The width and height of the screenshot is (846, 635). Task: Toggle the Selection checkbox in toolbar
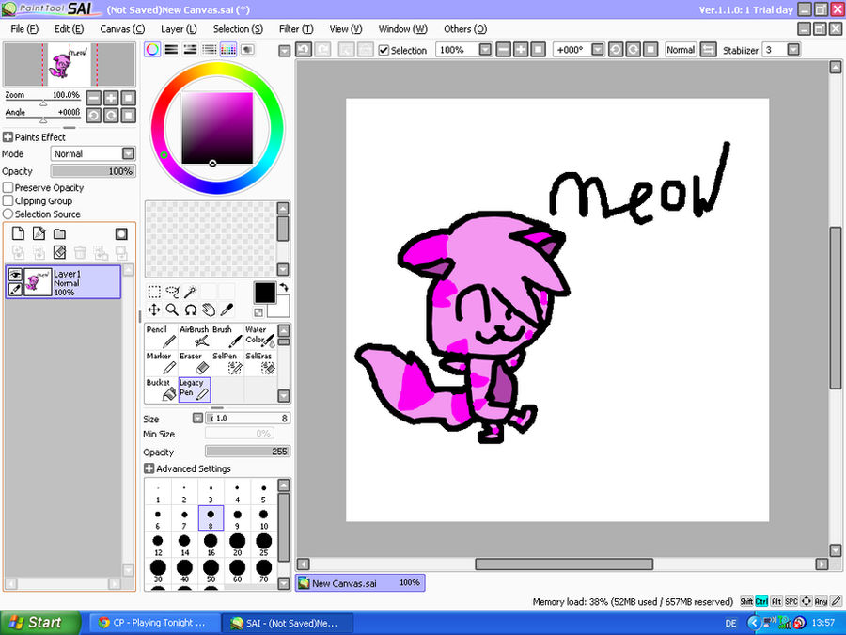click(x=384, y=50)
